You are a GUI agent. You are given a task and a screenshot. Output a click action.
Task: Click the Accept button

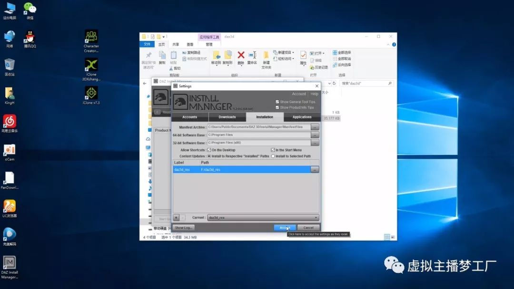click(285, 228)
